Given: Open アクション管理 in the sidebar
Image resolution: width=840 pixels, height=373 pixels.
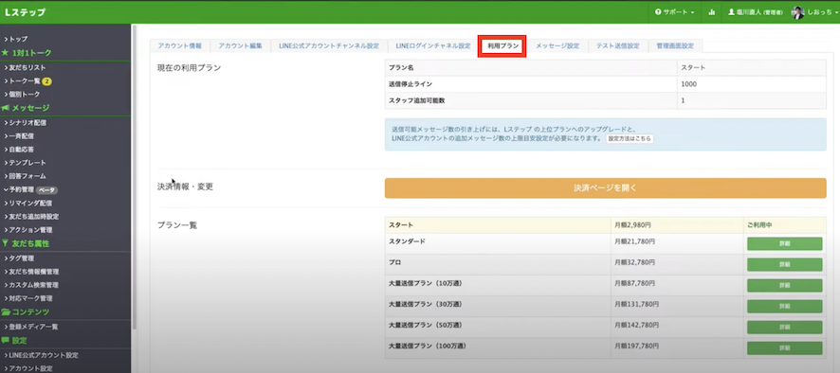Looking at the screenshot, I should point(27,230).
